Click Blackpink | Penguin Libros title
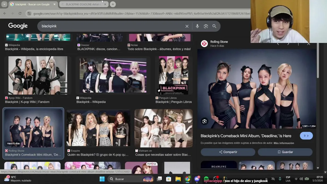The height and width of the screenshot is (184, 327). tap(174, 102)
